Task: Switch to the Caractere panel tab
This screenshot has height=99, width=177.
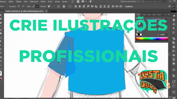Action: tap(149, 15)
